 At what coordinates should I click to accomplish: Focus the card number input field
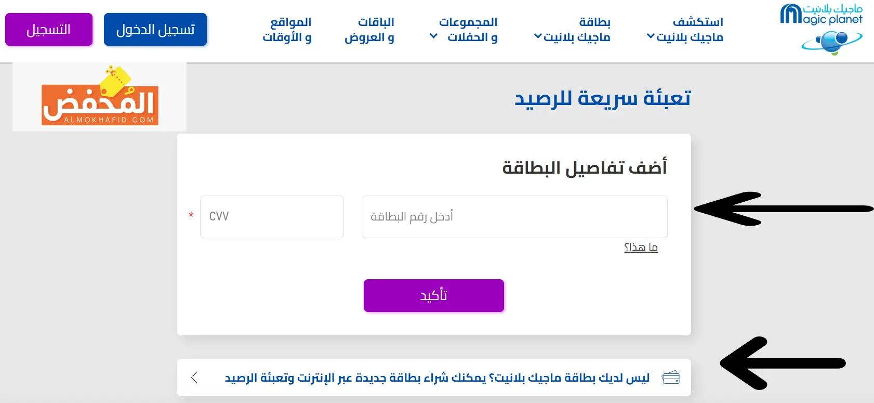[x=514, y=217]
